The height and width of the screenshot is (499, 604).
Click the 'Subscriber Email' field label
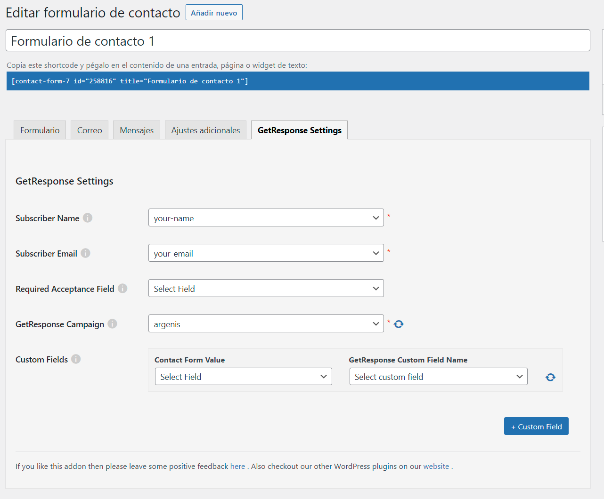(x=46, y=253)
